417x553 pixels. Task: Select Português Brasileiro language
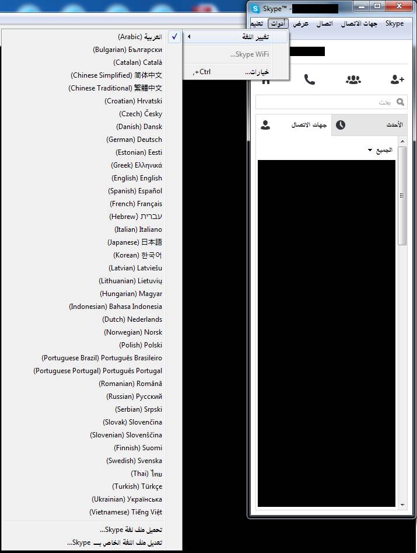pos(92,358)
